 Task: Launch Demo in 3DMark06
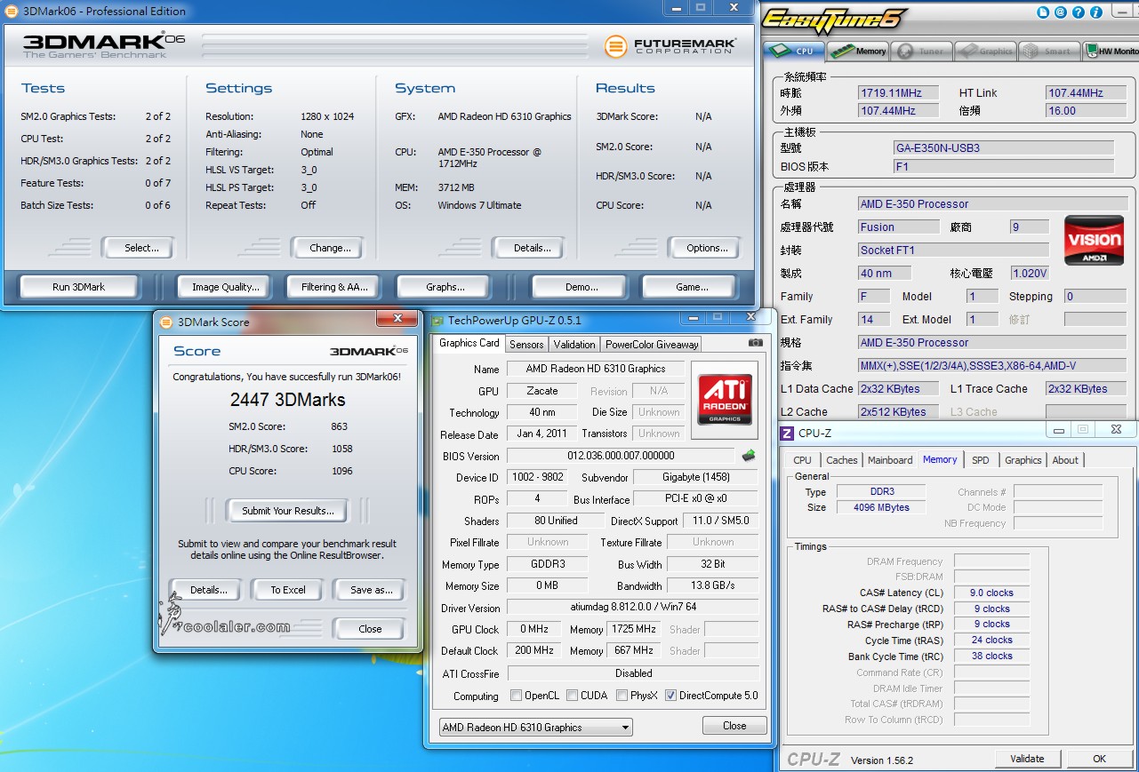point(582,287)
